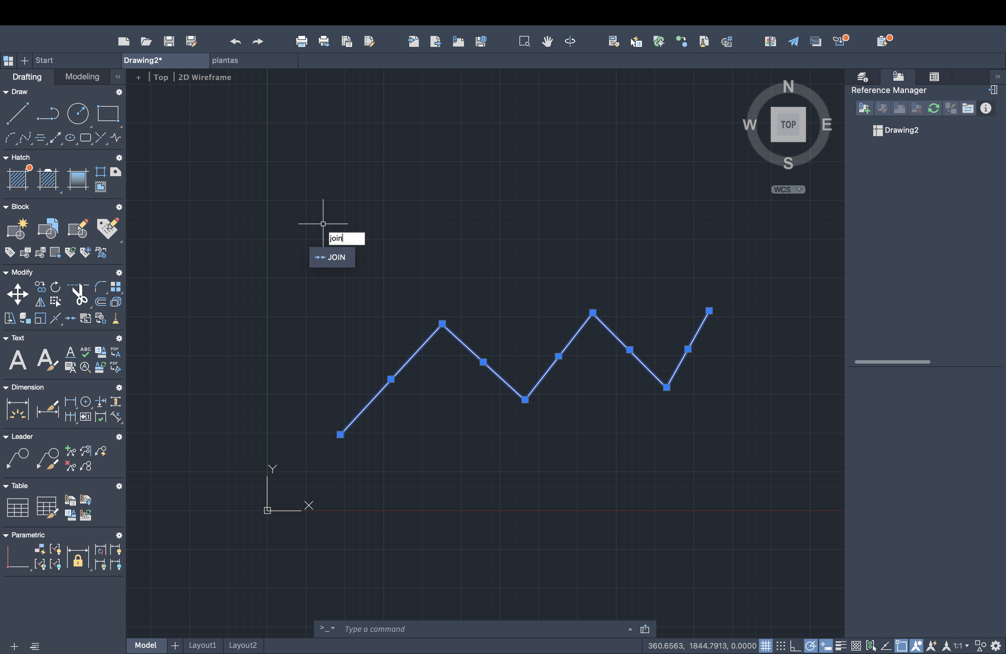This screenshot has width=1006, height=654.
Task: Choose the Ellipse tool in Draw panel
Action: (x=70, y=138)
